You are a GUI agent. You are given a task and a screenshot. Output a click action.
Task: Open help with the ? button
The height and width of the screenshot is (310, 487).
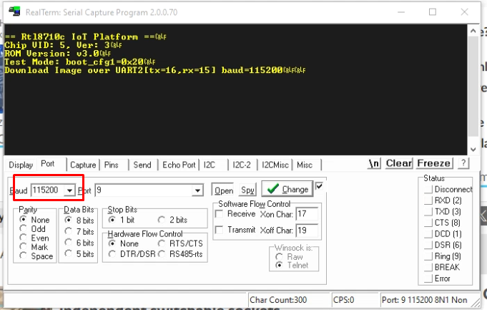pos(463,163)
